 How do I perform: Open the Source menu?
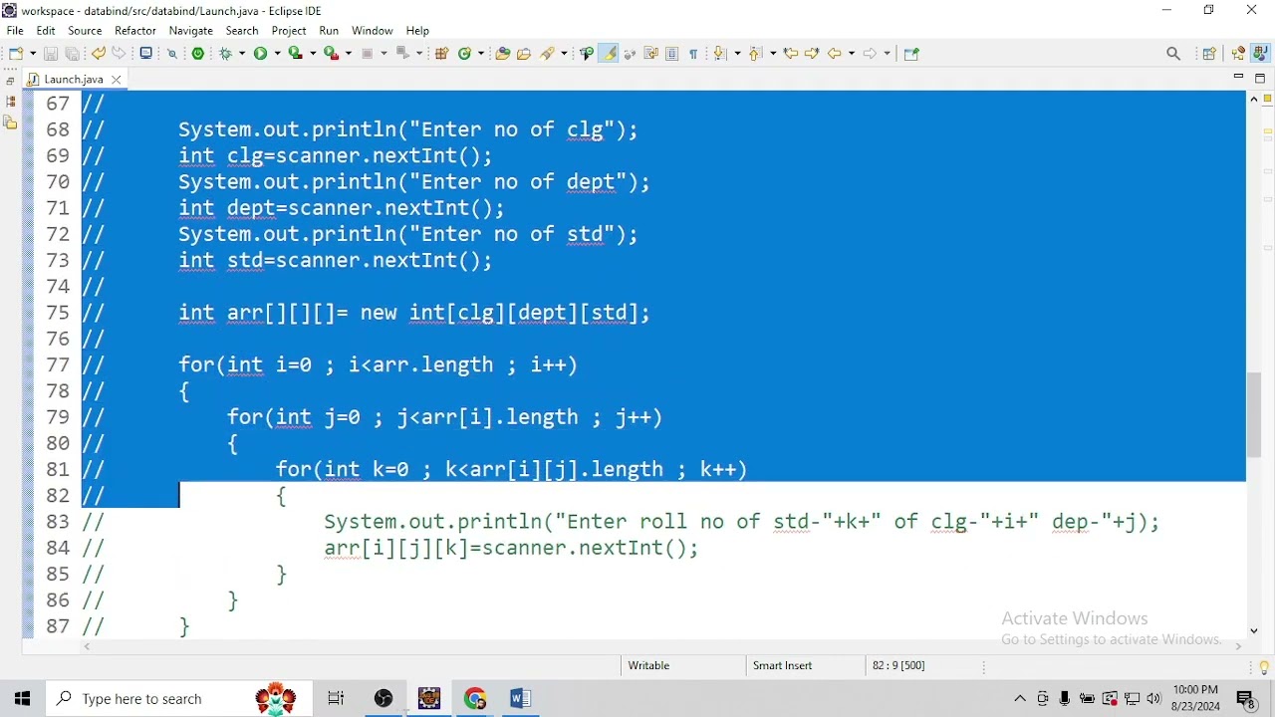click(x=85, y=31)
